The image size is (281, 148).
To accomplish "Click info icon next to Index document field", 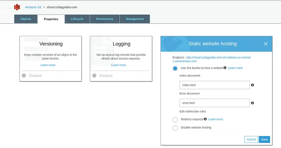I will coord(253,85).
